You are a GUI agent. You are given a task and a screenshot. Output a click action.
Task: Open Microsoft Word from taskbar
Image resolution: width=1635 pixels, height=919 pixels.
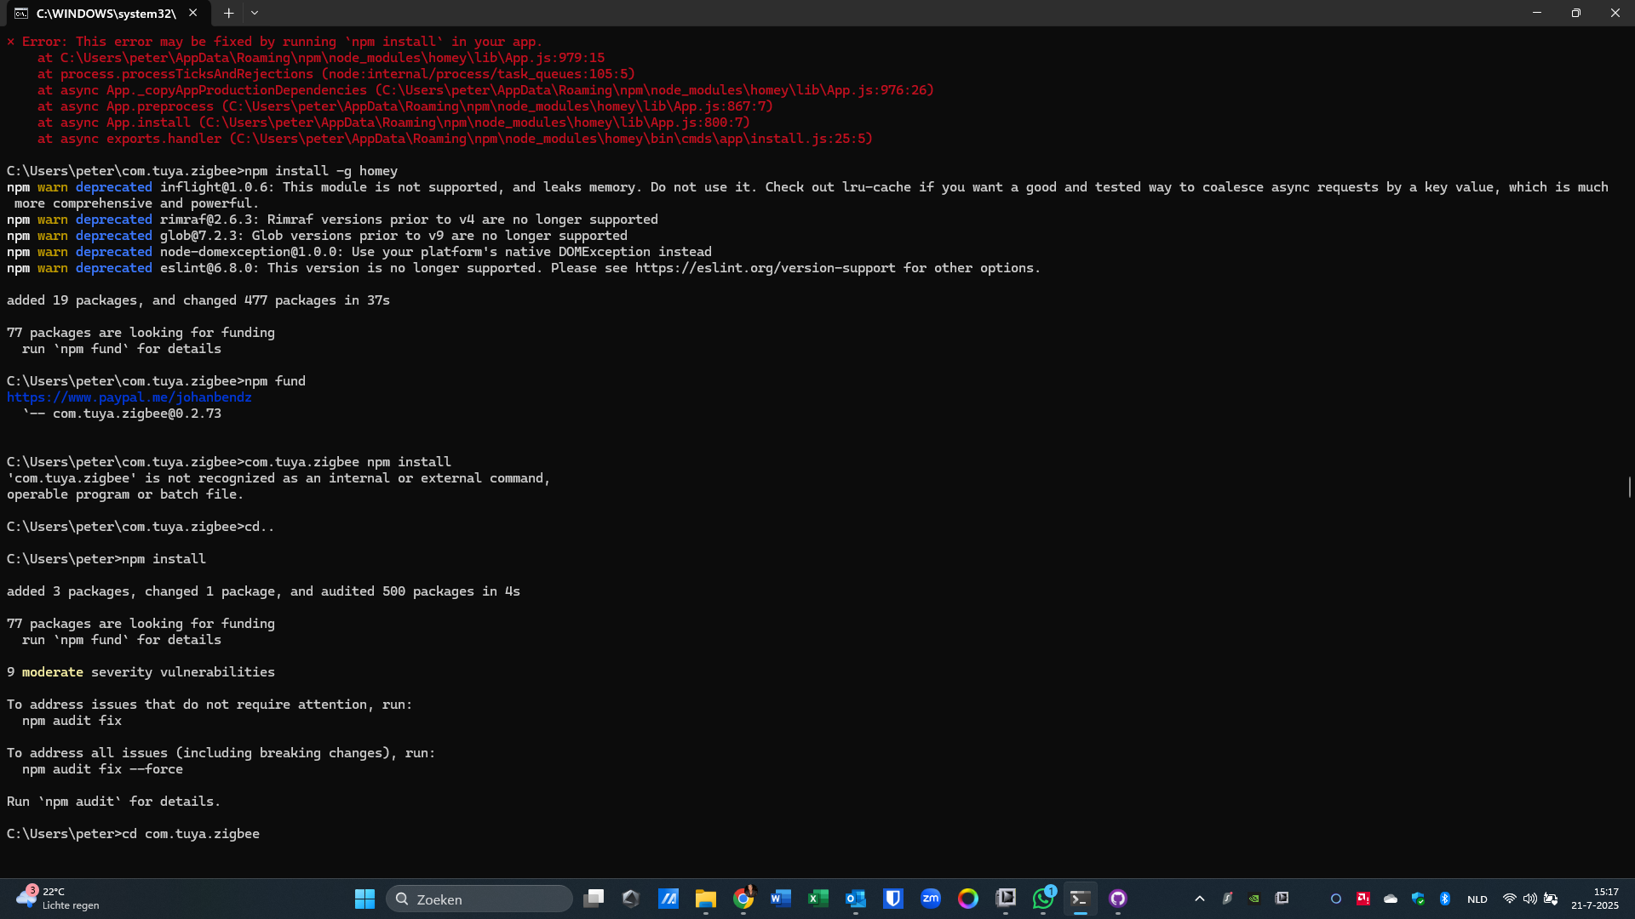[780, 899]
